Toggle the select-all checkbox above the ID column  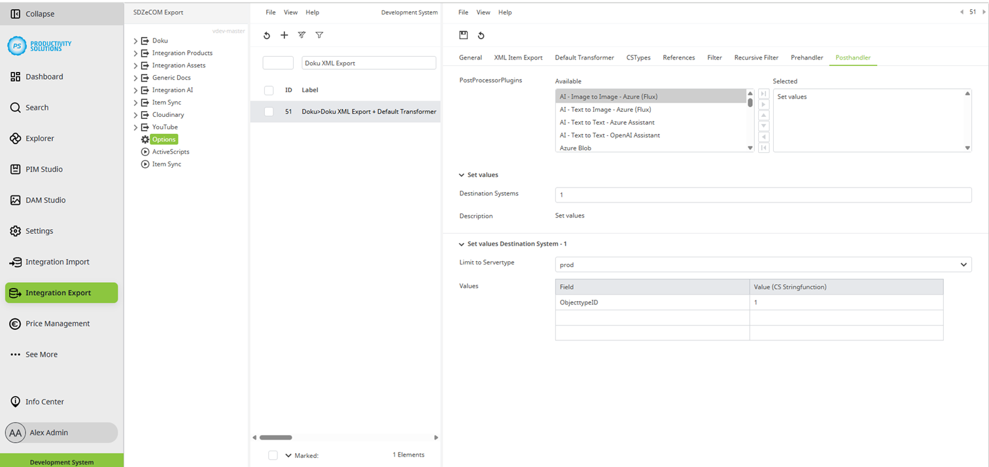point(268,90)
